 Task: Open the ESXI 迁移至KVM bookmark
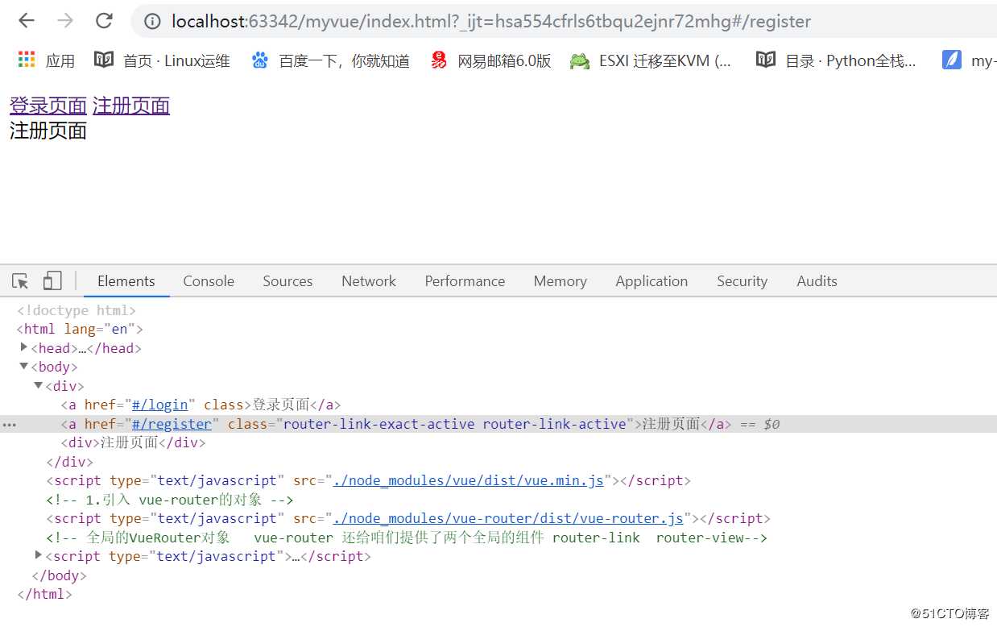click(x=651, y=60)
